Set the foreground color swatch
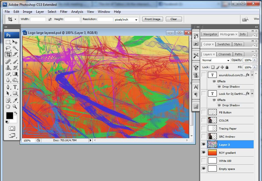Screen dimensions: 262x181 (x=9, y=115)
